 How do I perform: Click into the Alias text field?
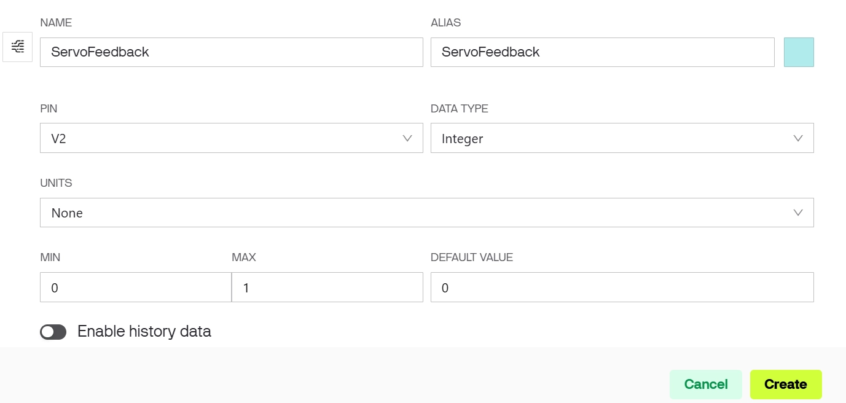tap(602, 52)
